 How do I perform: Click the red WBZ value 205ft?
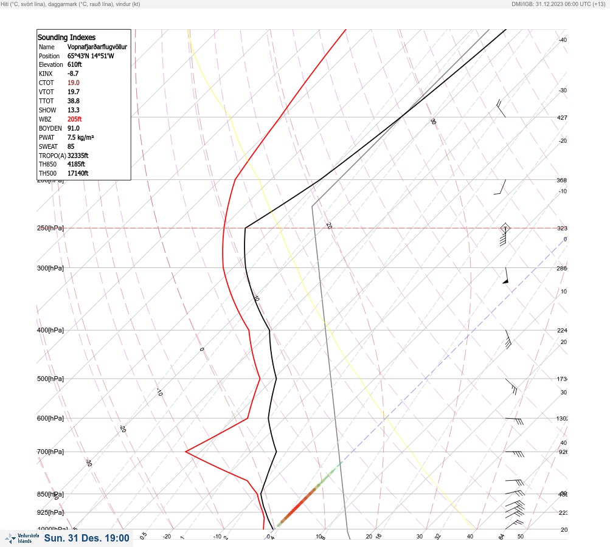click(75, 119)
